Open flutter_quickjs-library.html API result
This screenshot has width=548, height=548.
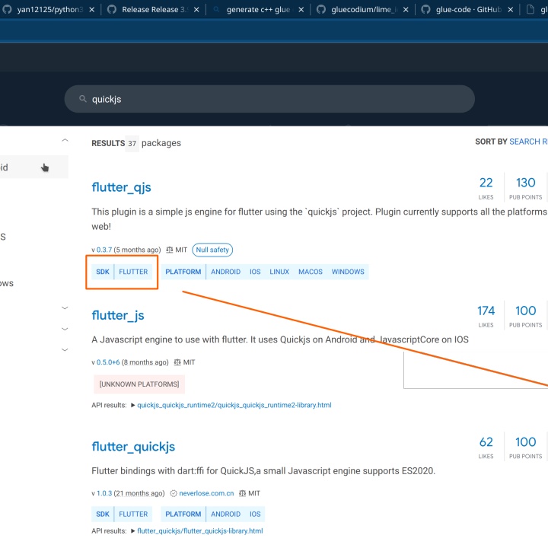click(x=200, y=531)
